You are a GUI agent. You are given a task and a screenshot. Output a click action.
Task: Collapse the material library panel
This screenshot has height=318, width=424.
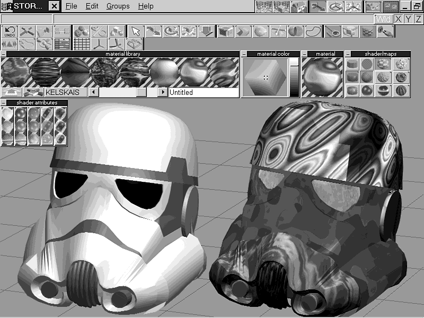click(4, 54)
